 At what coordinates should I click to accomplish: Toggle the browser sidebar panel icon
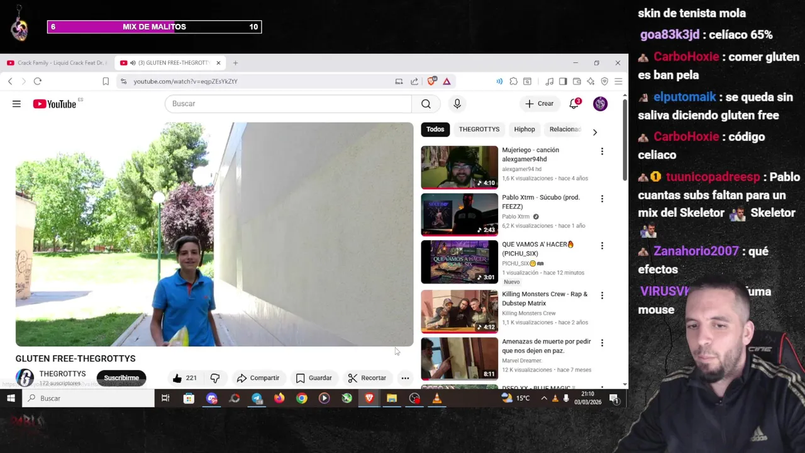[x=563, y=81]
